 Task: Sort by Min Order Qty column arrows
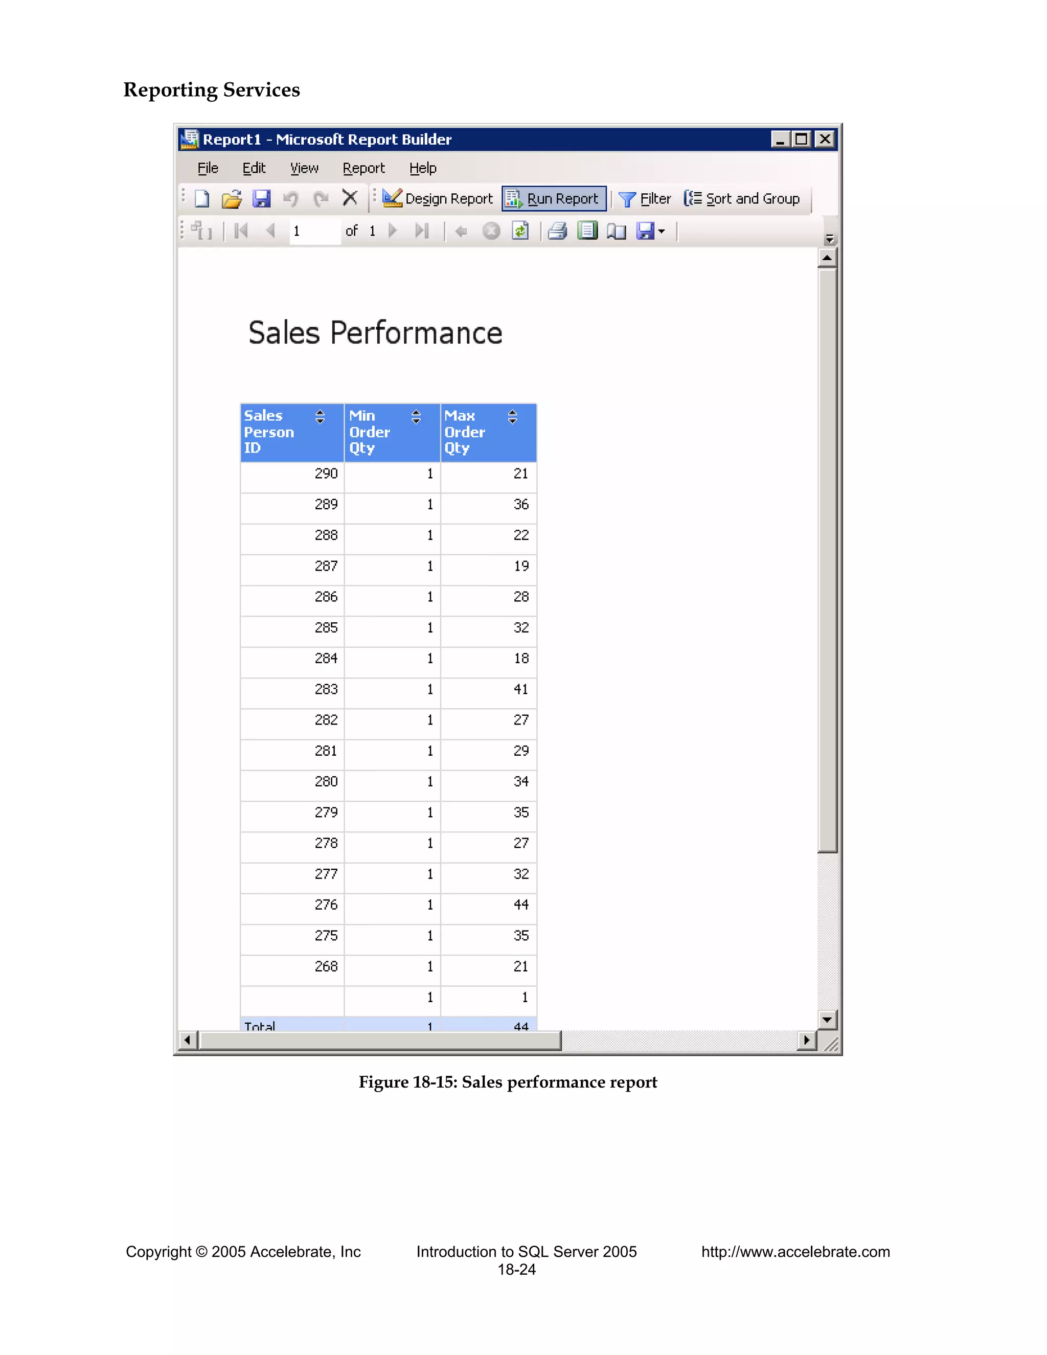pos(416,416)
